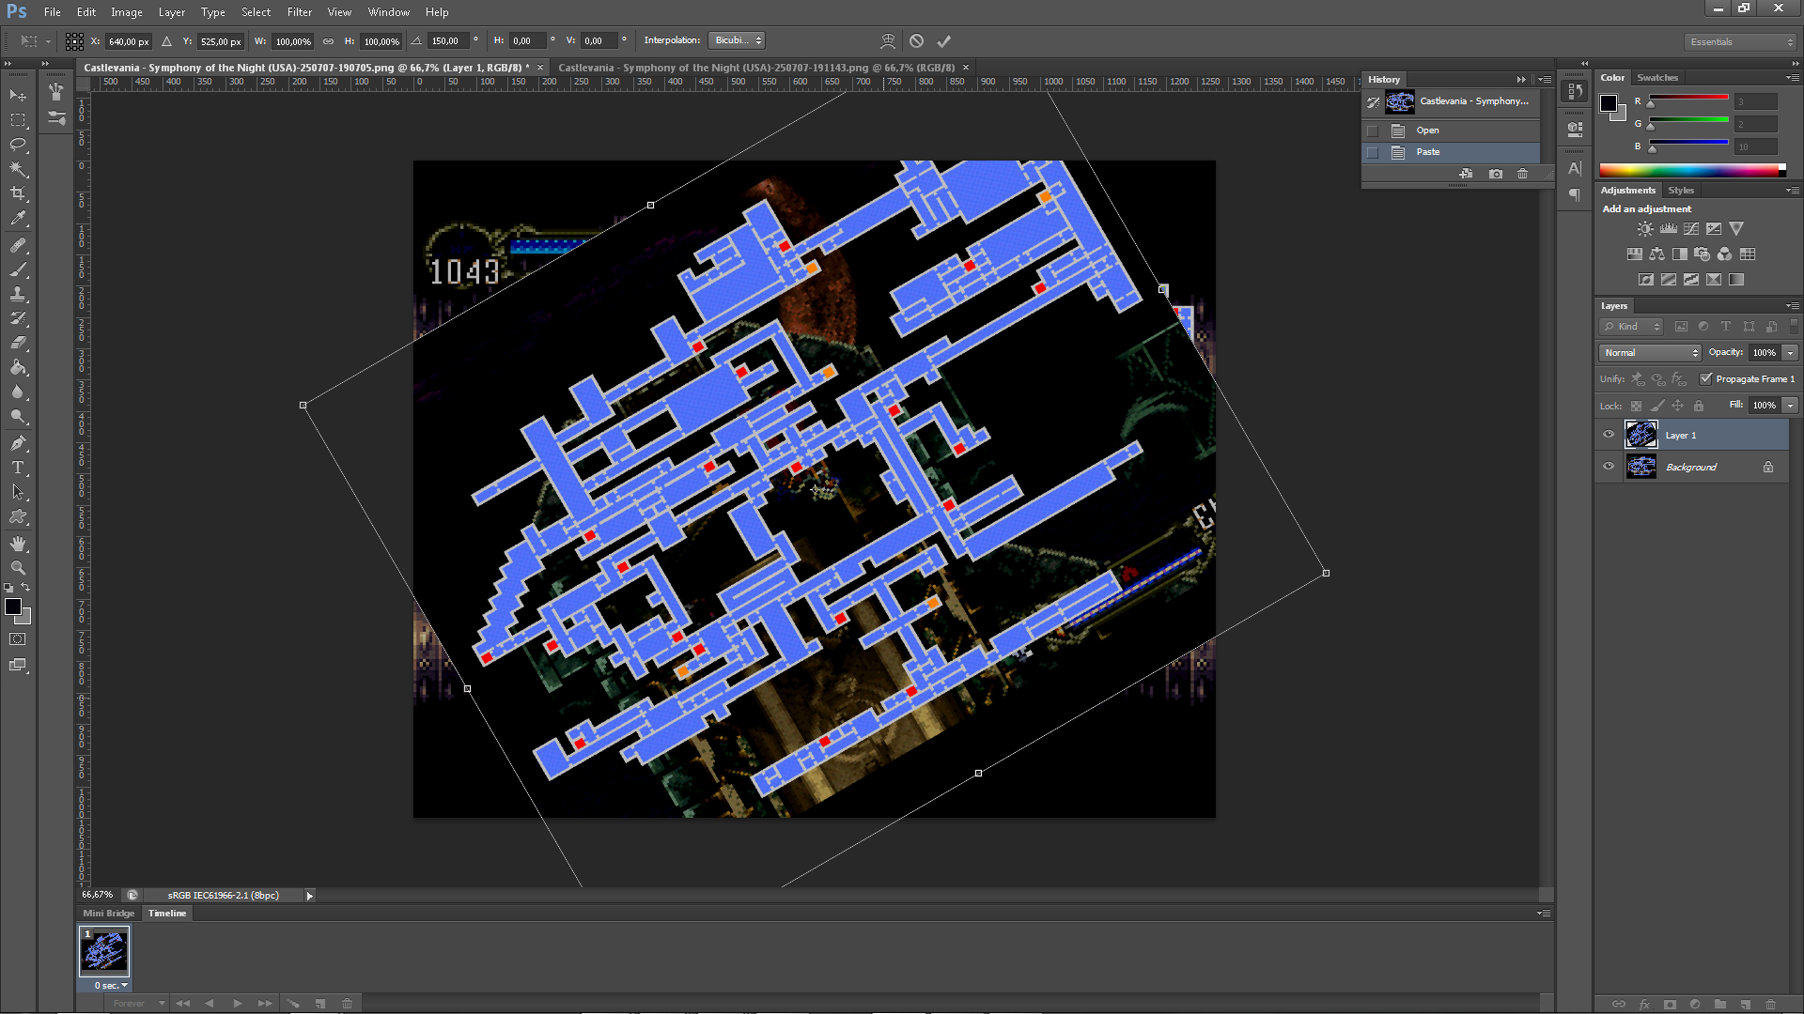The height and width of the screenshot is (1014, 1804).
Task: Hide Layer 1 visibility eye
Action: [x=1609, y=435]
